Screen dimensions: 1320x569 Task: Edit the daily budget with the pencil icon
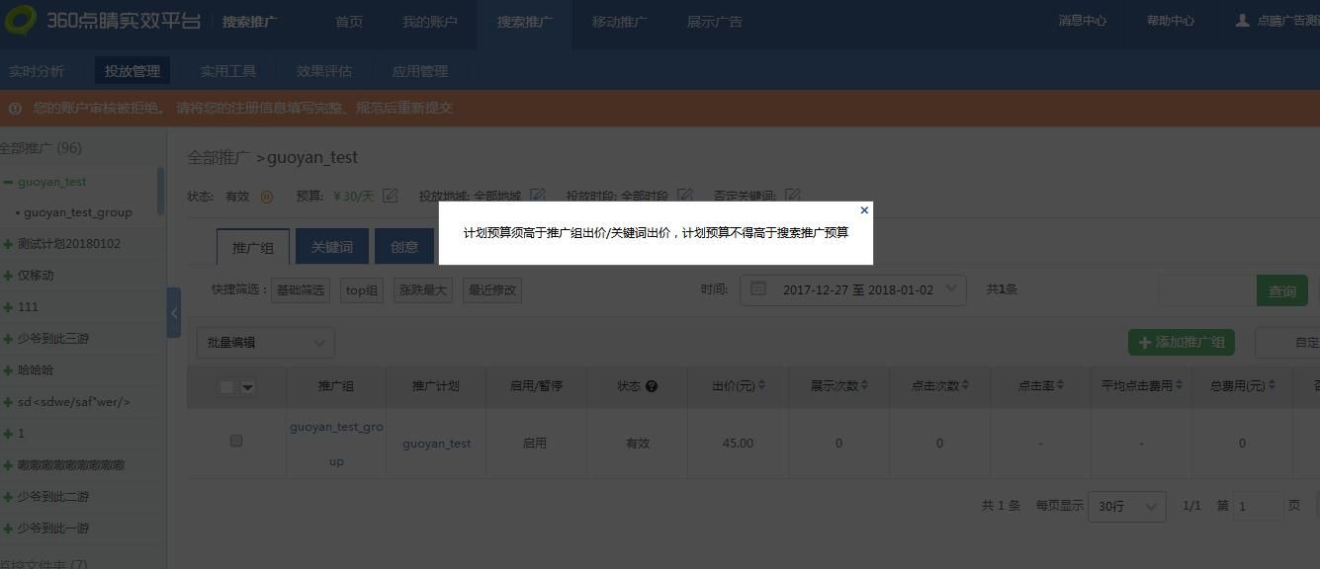click(389, 196)
